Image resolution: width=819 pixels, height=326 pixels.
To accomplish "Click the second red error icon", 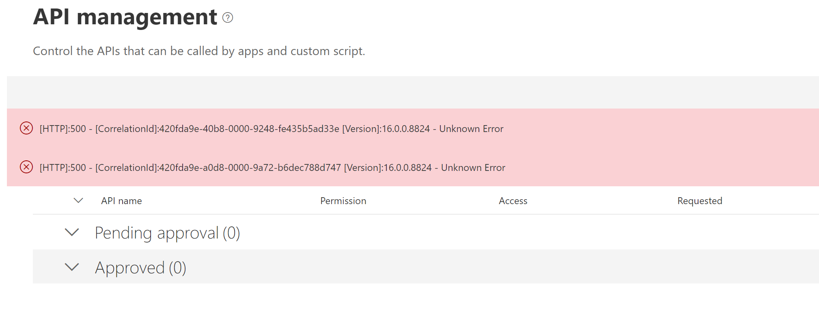I will coord(26,167).
